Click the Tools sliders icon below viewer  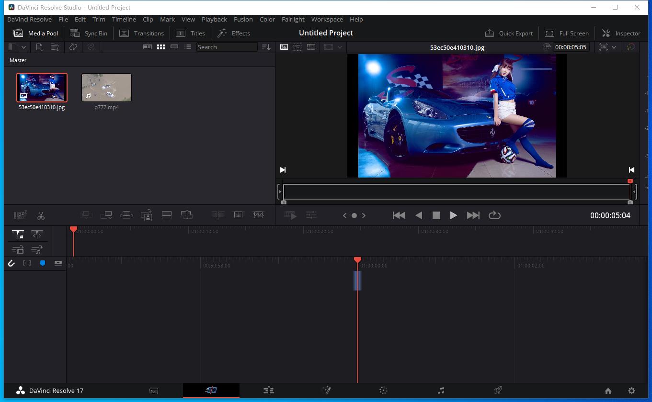click(x=311, y=215)
